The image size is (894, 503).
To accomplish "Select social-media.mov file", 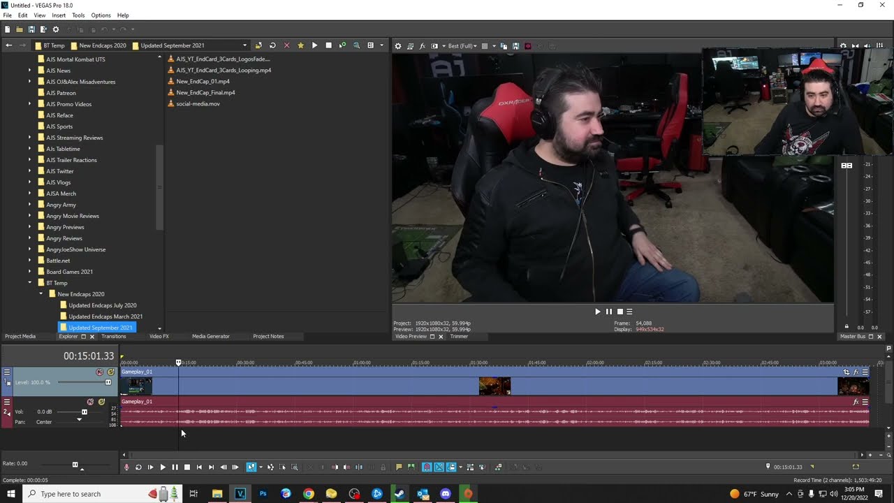I will coord(198,103).
